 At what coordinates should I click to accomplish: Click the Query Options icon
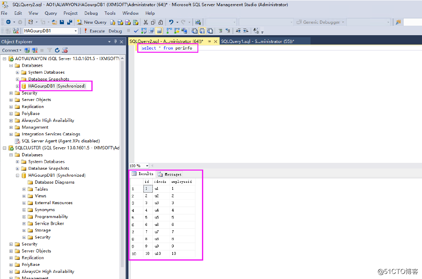(152, 31)
